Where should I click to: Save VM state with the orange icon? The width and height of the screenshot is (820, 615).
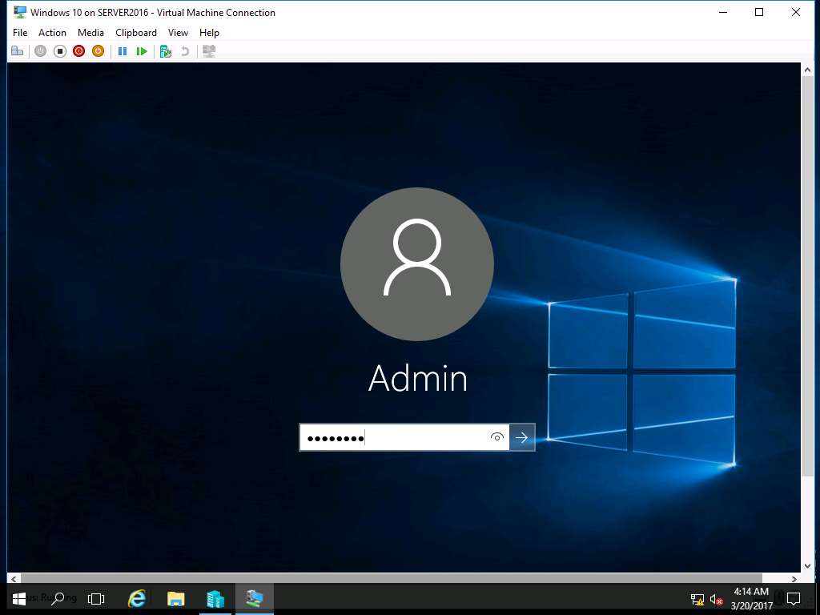[98, 51]
